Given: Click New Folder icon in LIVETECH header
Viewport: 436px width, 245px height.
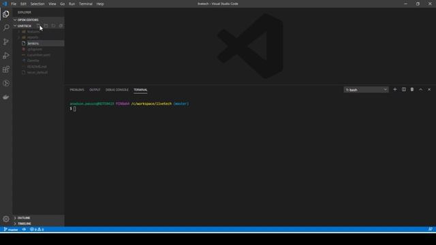Looking at the screenshot, I should [x=46, y=26].
